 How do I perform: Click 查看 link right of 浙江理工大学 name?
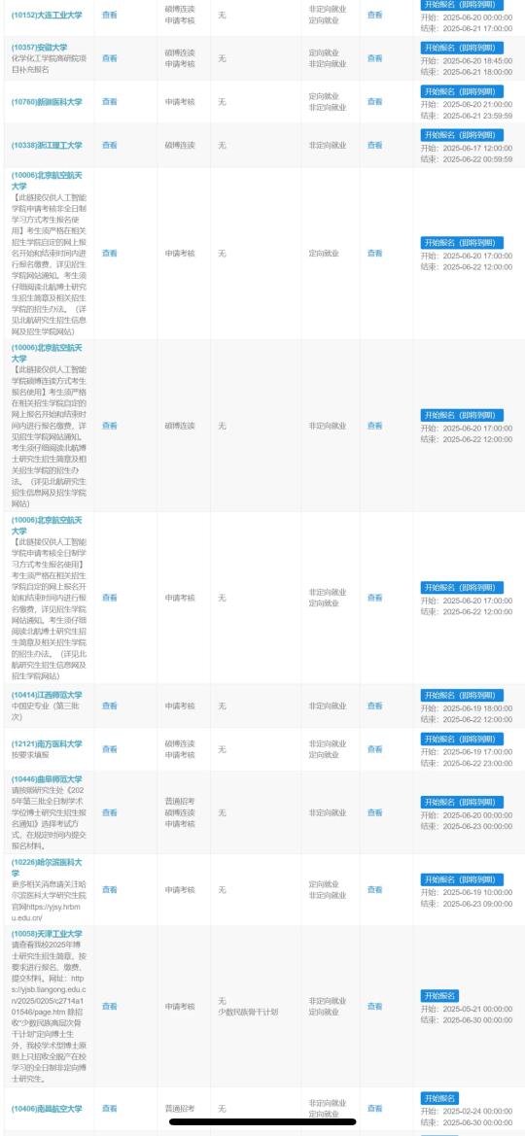(110, 146)
